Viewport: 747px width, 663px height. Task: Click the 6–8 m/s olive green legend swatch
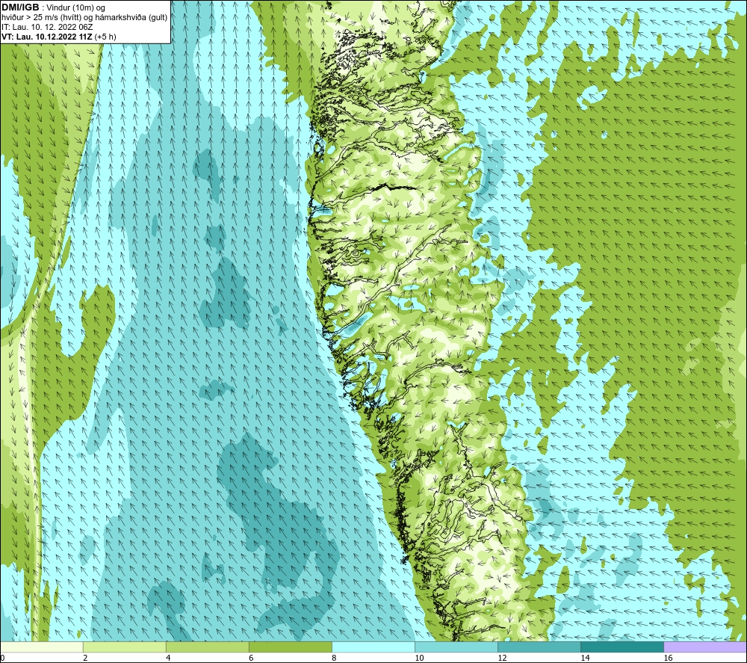[x=291, y=647]
